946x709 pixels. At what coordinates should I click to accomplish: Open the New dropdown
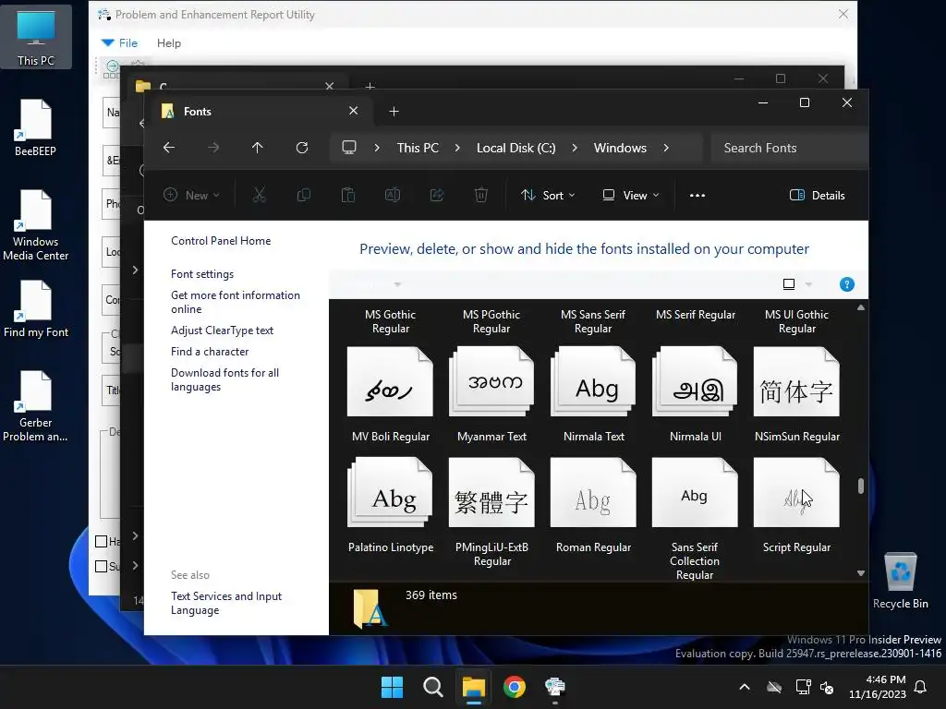click(191, 195)
